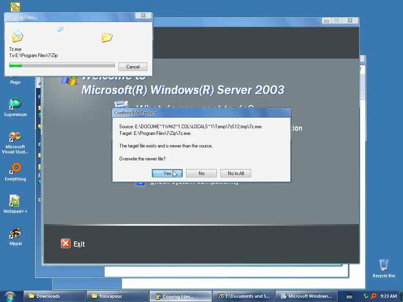Close the Windows Server 2003 setup window
The height and width of the screenshot is (302, 403).
click(350, 20)
